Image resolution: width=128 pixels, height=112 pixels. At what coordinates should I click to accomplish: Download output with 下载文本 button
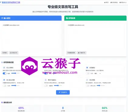tap(82, 53)
